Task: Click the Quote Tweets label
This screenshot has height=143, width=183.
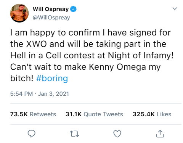Action: (103, 114)
